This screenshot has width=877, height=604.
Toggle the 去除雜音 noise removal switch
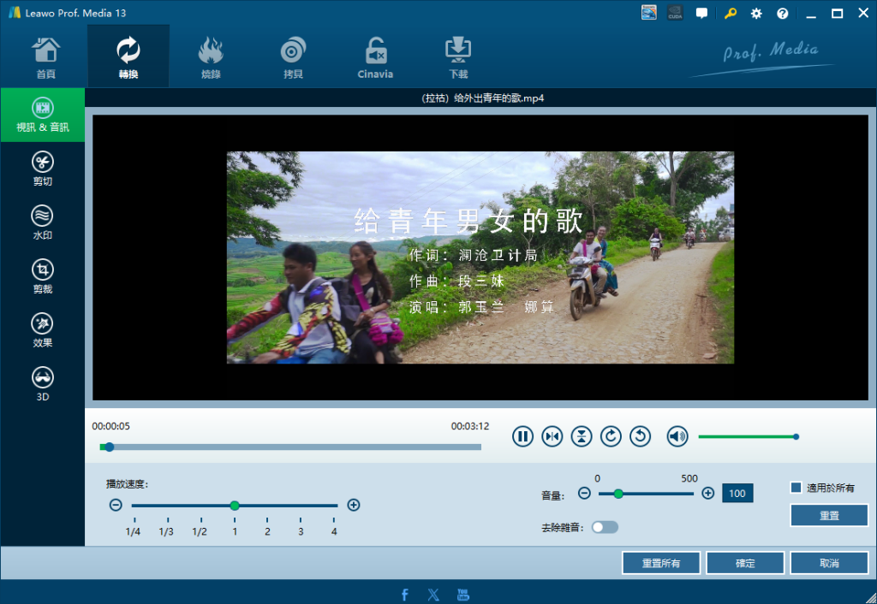[605, 527]
